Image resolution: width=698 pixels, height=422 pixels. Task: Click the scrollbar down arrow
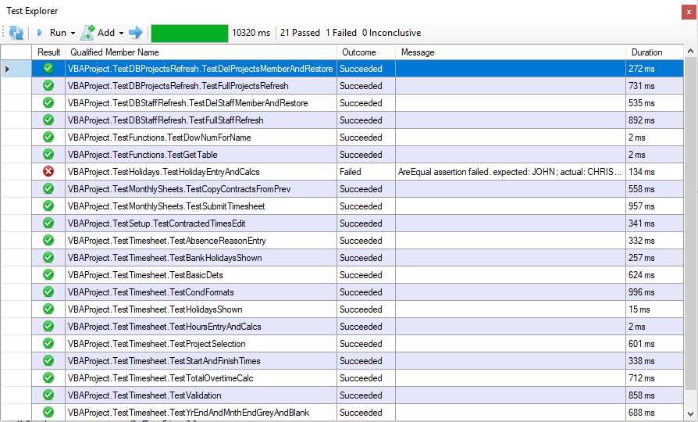pyautogui.click(x=690, y=414)
